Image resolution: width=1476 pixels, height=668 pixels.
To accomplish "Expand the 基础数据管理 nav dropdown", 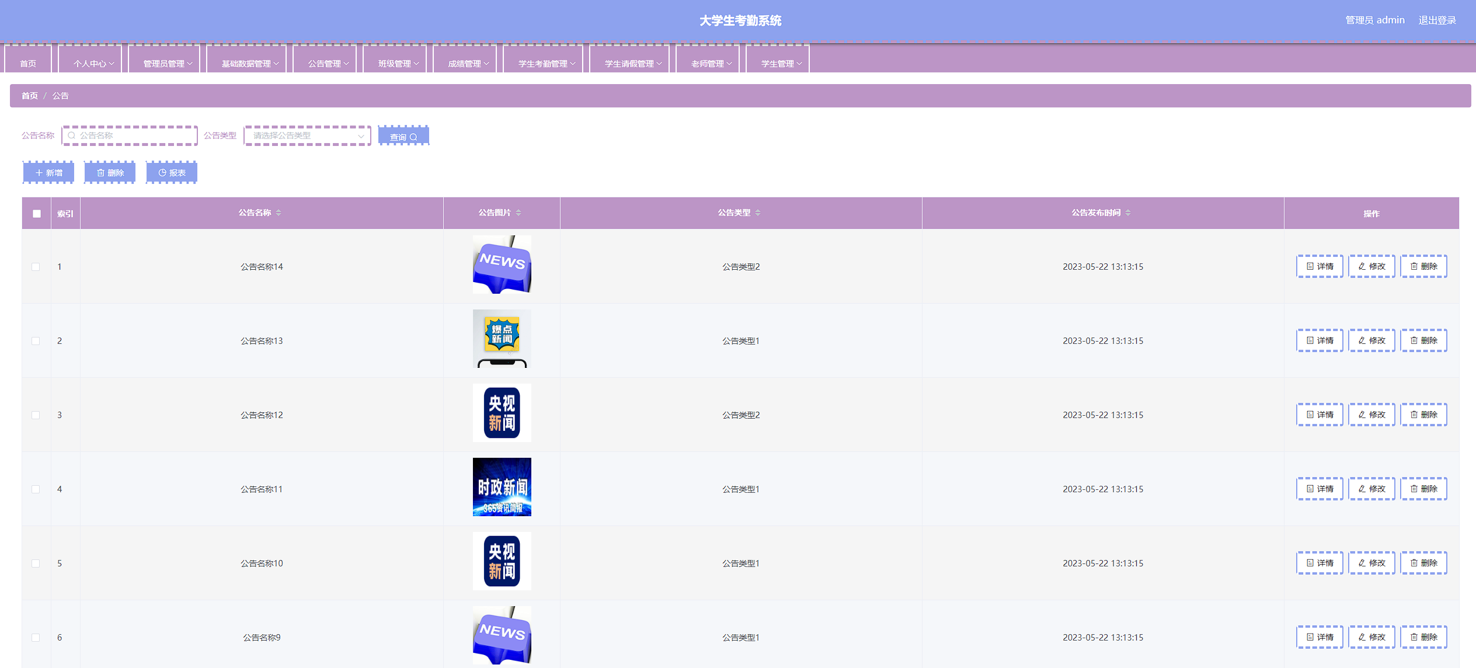I will click(x=250, y=63).
